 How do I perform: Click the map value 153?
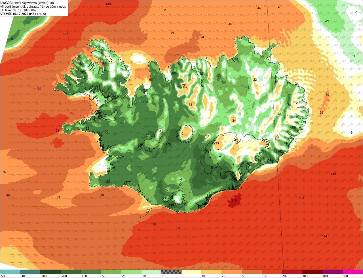coord(154,224)
